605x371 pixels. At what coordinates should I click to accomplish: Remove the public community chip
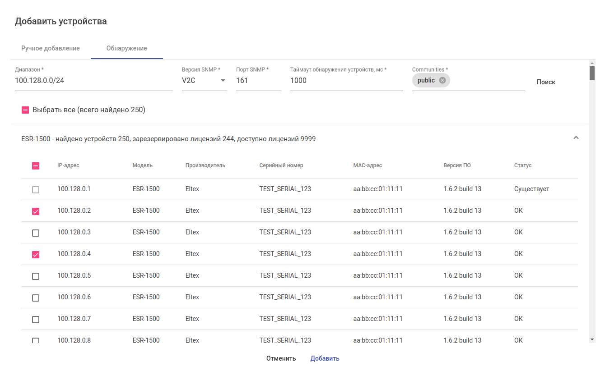pos(442,80)
